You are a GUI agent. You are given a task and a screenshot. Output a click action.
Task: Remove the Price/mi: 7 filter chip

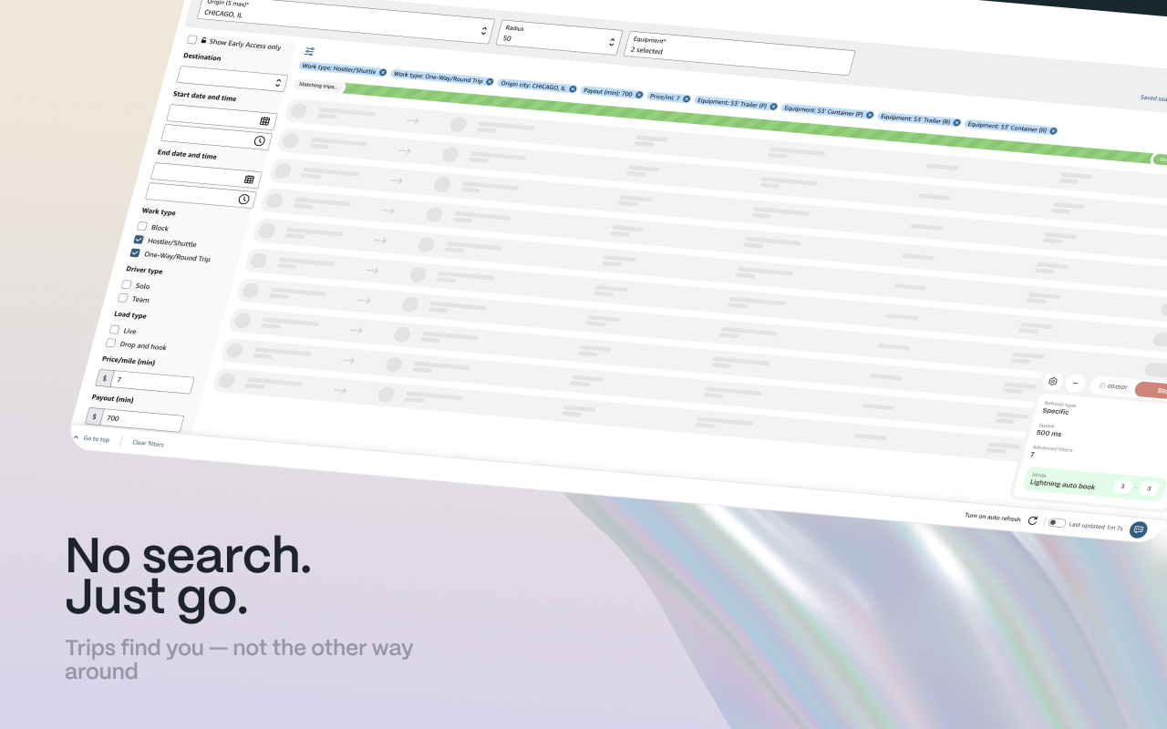[x=687, y=98]
